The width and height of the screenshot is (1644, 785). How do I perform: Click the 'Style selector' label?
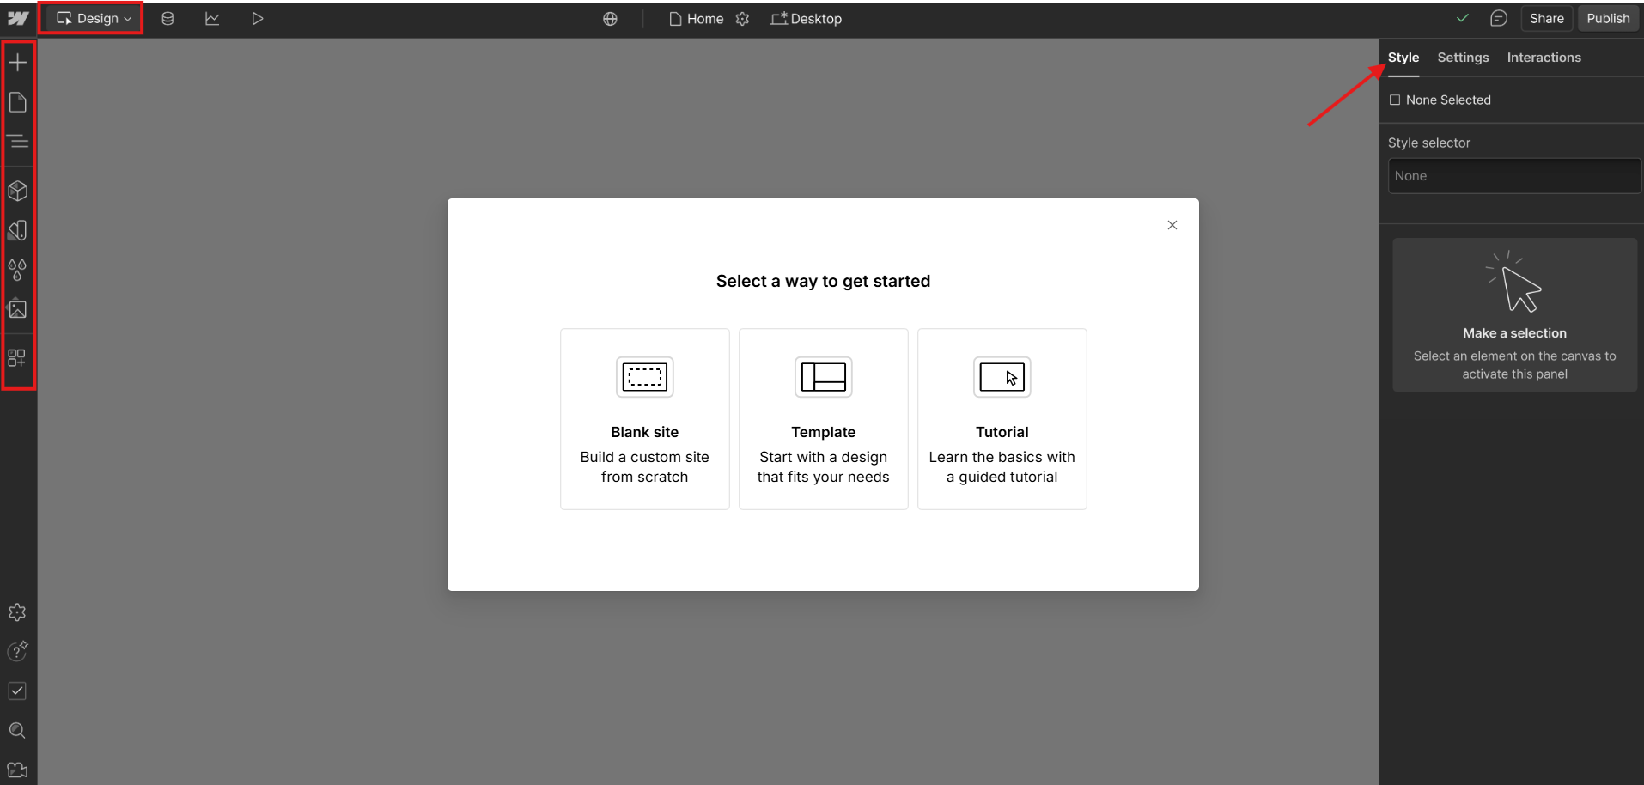click(x=1429, y=143)
